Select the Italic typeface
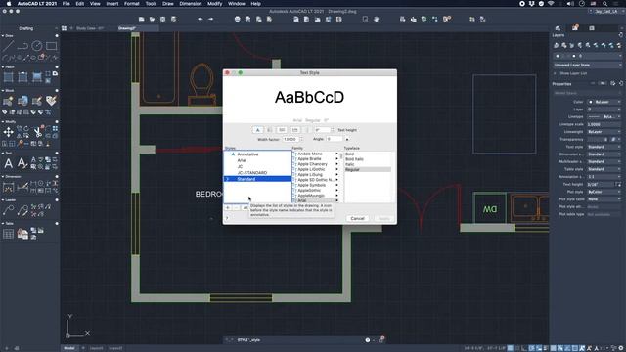This screenshot has height=352, width=626. coord(350,164)
